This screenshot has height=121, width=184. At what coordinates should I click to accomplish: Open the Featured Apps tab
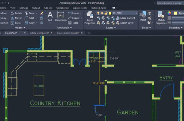click(x=98, y=8)
